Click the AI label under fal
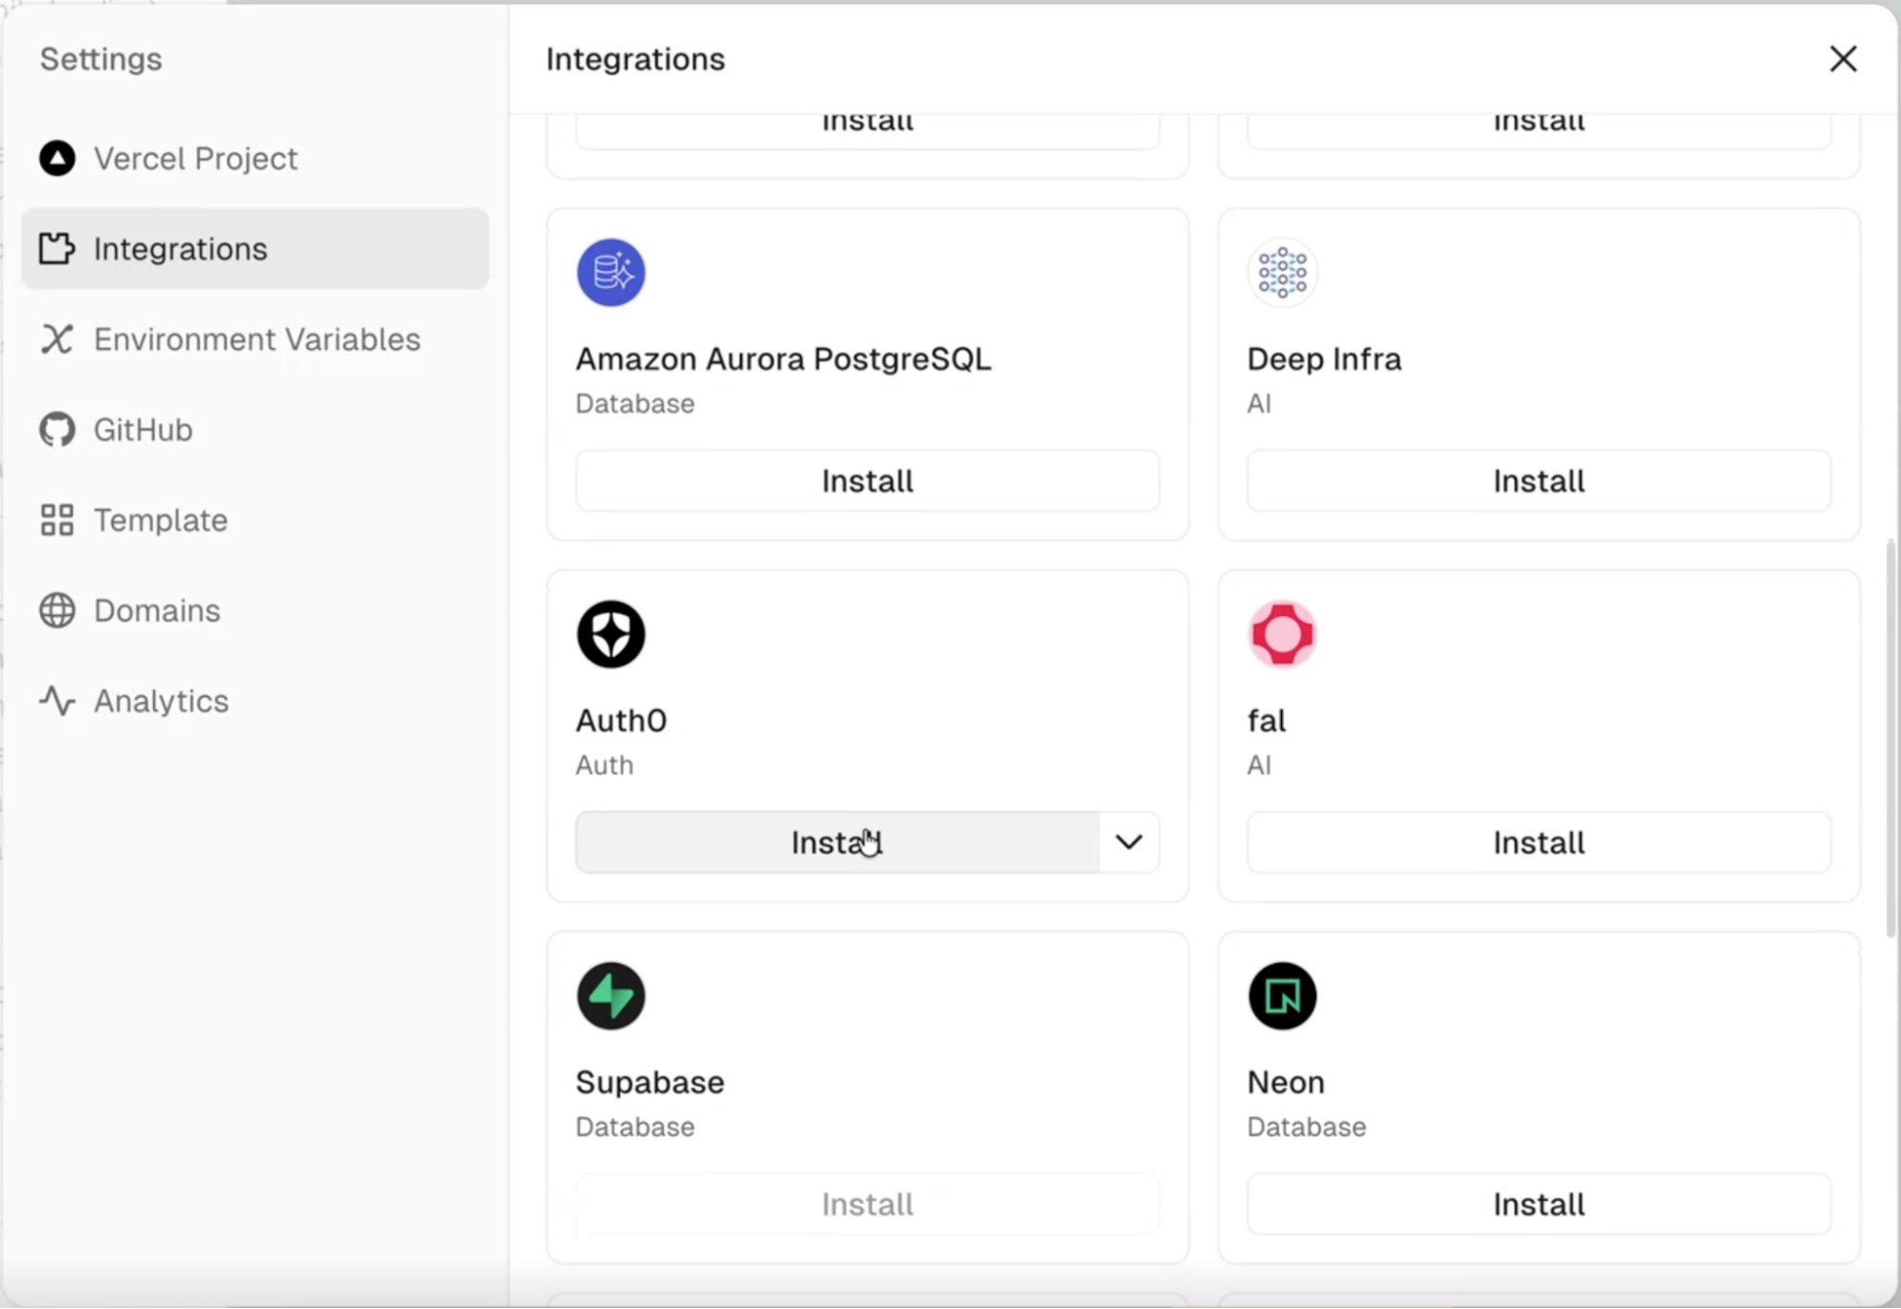The width and height of the screenshot is (1901, 1309). 1259,765
